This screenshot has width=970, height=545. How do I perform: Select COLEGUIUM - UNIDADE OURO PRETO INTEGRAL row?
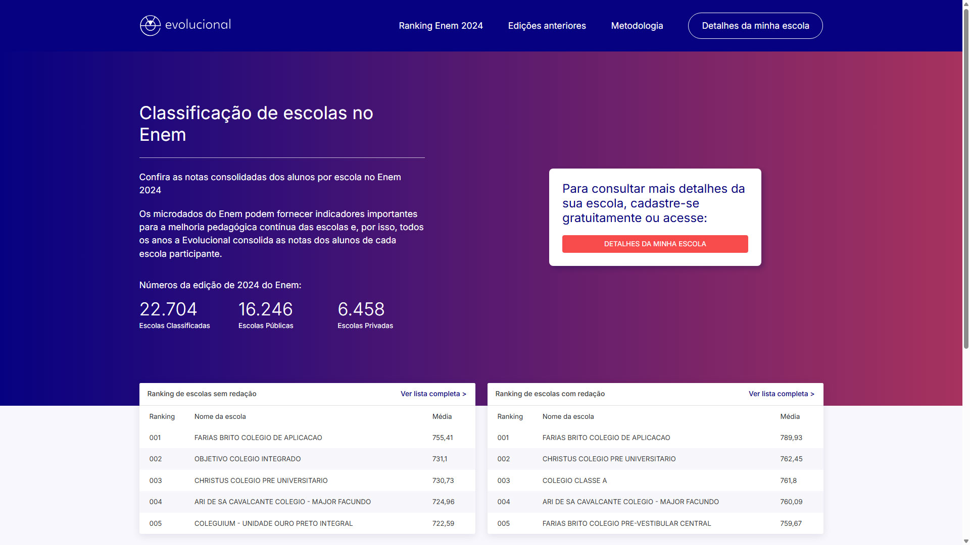coord(307,523)
